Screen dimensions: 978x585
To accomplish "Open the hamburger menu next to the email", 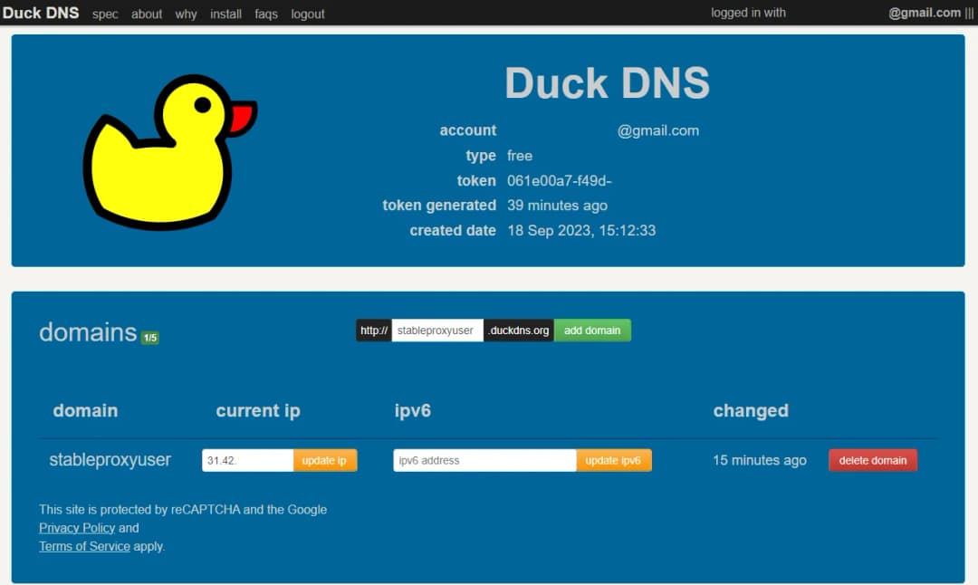I will tap(971, 13).
